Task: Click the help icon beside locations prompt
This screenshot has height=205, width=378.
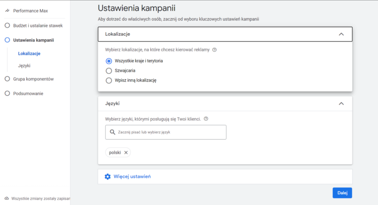Action: (x=214, y=50)
